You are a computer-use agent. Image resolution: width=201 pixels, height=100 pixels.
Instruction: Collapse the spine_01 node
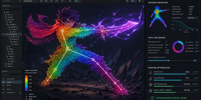[4, 17]
